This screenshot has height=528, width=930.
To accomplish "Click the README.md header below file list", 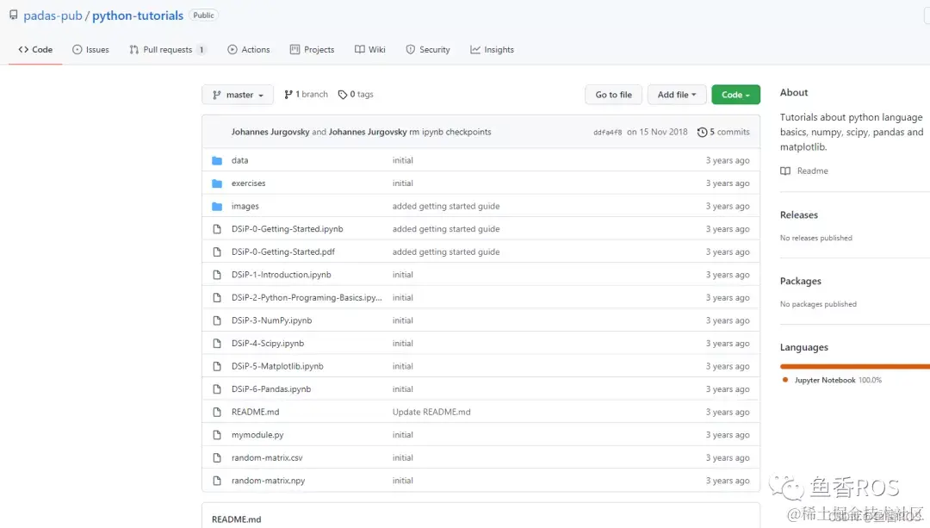I will click(x=236, y=519).
